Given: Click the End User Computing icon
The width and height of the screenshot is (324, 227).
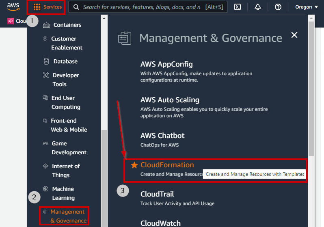Looking at the screenshot, I should pos(45,98).
